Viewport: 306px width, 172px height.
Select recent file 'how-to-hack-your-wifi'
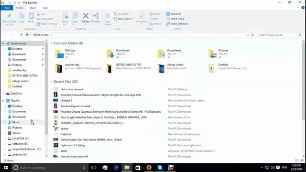click(x=74, y=156)
